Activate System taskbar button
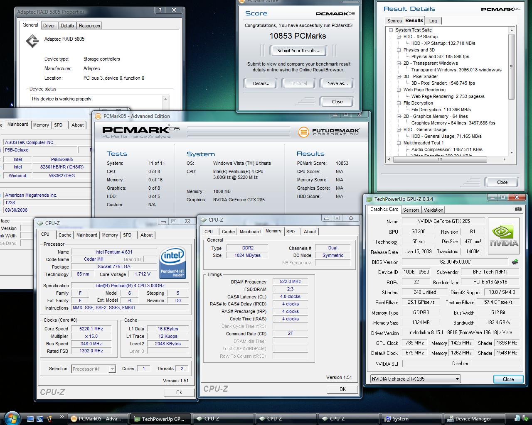Viewport: 532px width, 425px height. (412, 419)
